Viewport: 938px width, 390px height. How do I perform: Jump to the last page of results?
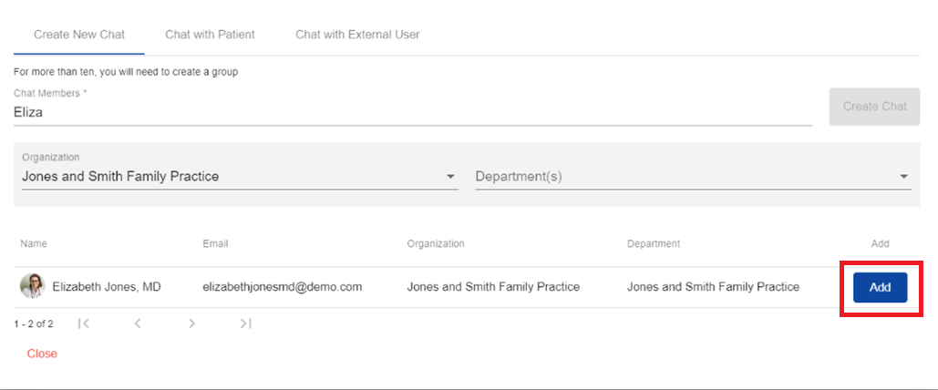245,323
